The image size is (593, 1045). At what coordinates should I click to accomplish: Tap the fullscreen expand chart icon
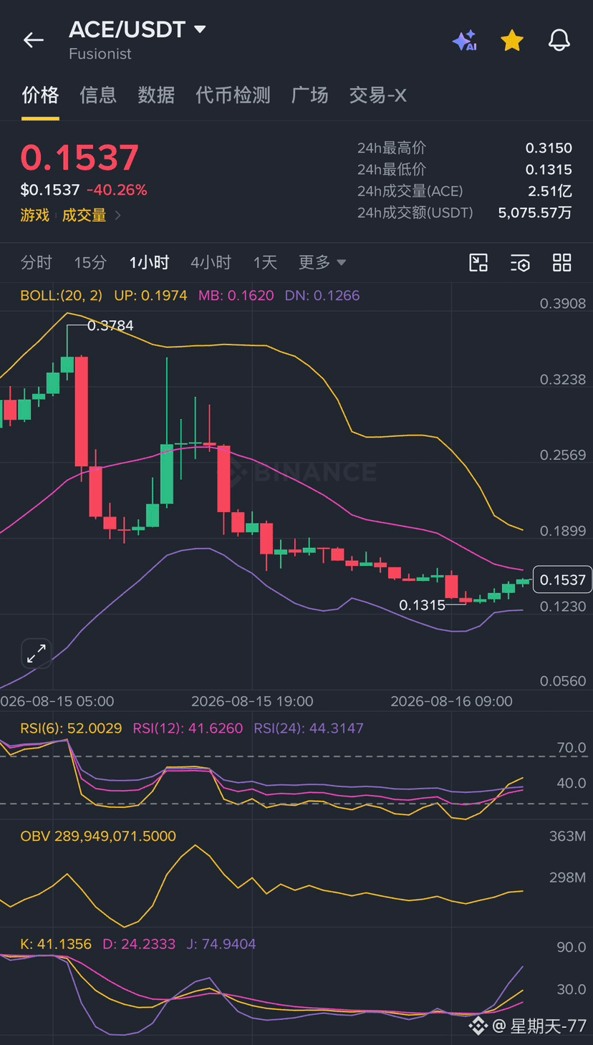point(36,653)
